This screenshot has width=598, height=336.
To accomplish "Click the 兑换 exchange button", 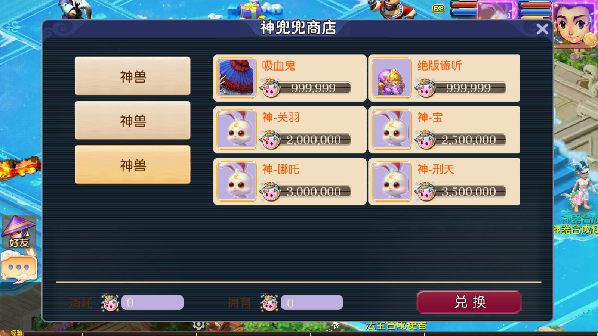I will point(469,302).
